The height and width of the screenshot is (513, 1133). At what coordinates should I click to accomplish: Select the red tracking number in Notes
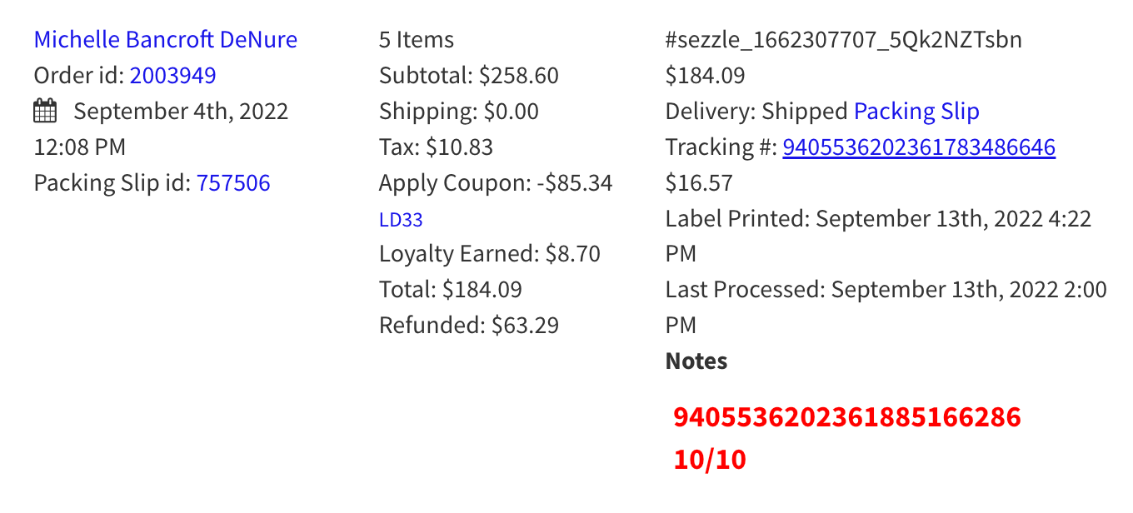847,417
